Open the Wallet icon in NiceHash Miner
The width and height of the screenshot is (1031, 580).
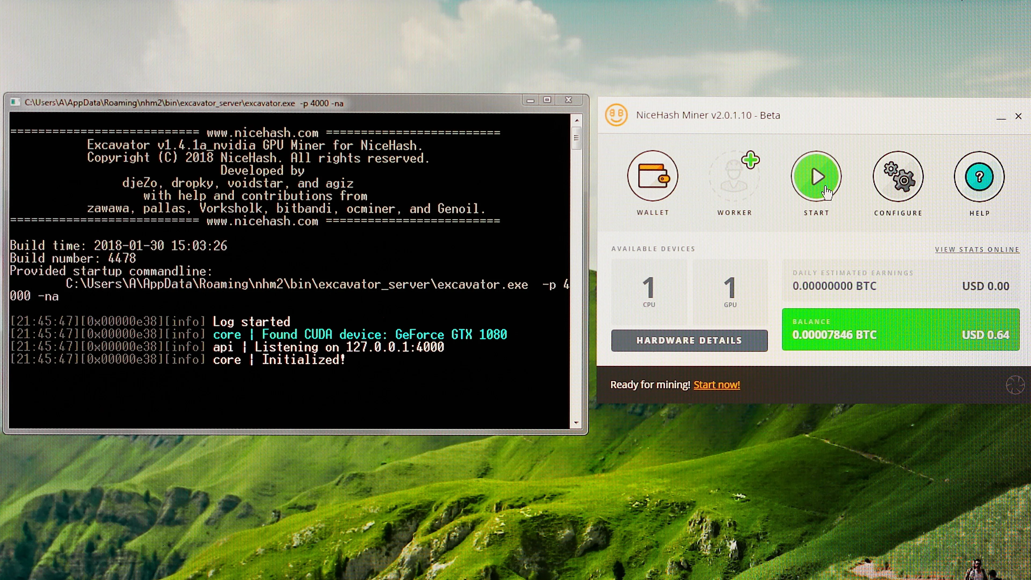click(x=652, y=176)
